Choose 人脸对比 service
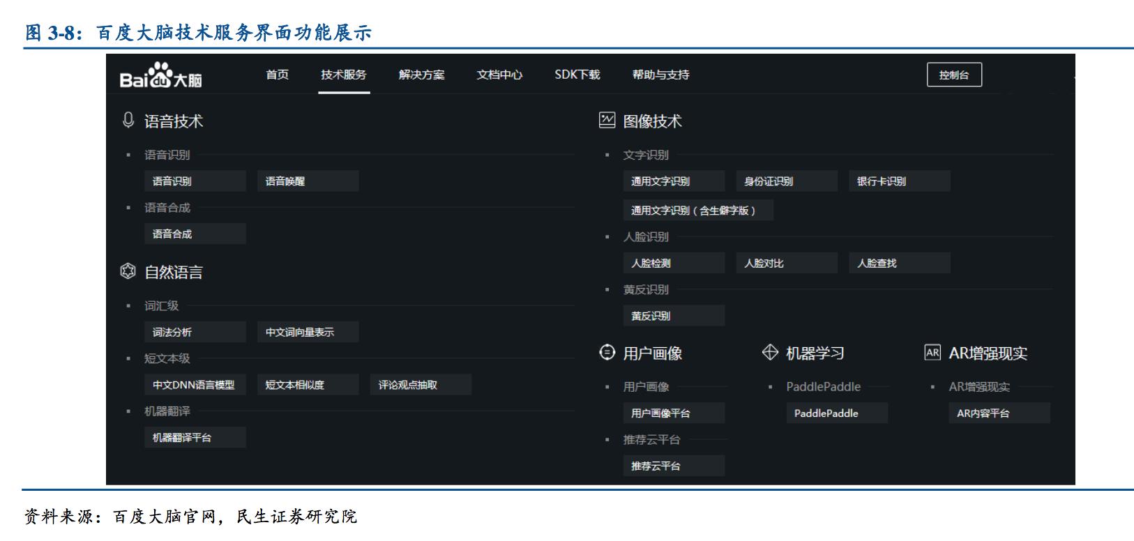Image resolution: width=1134 pixels, height=541 pixels. coord(787,264)
